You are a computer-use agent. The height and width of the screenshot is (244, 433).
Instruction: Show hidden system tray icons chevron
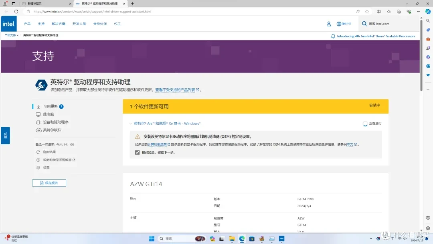(x=370, y=239)
